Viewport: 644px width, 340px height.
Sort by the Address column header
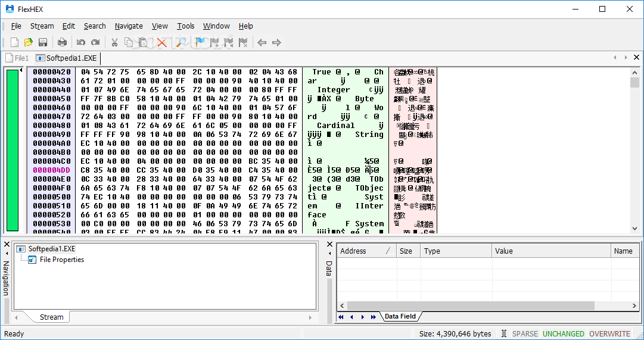[x=366, y=251]
